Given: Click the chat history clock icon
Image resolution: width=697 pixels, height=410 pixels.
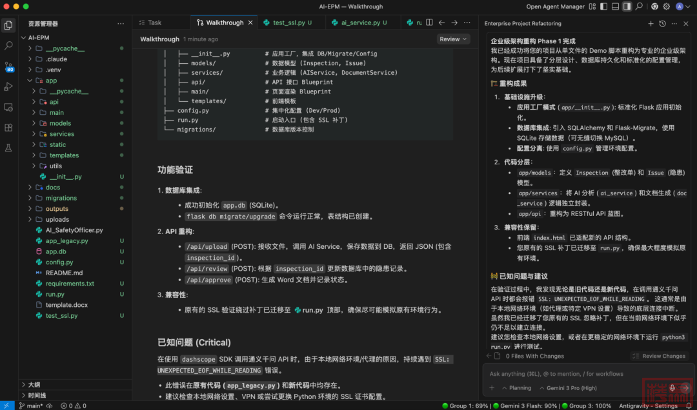Looking at the screenshot, I should [x=662, y=24].
